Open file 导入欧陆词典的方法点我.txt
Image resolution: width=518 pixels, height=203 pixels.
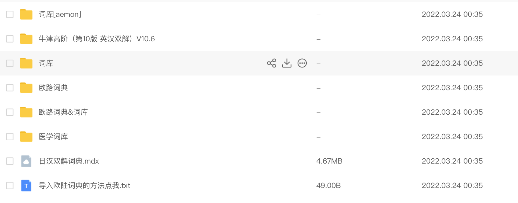pyautogui.click(x=84, y=186)
